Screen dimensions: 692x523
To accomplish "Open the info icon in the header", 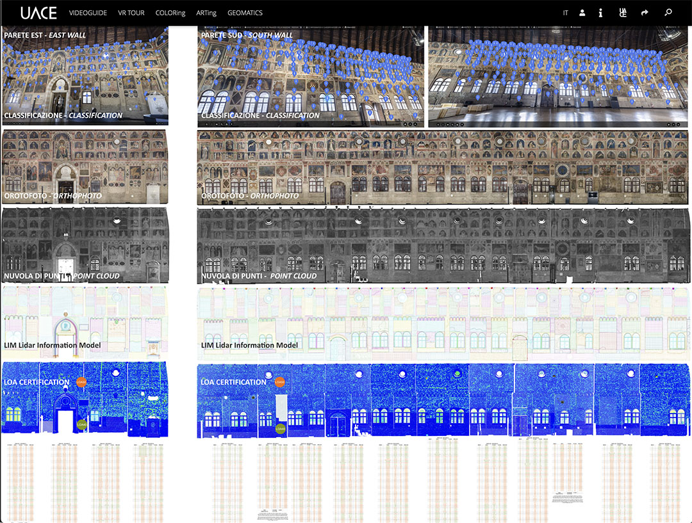I will click(600, 13).
